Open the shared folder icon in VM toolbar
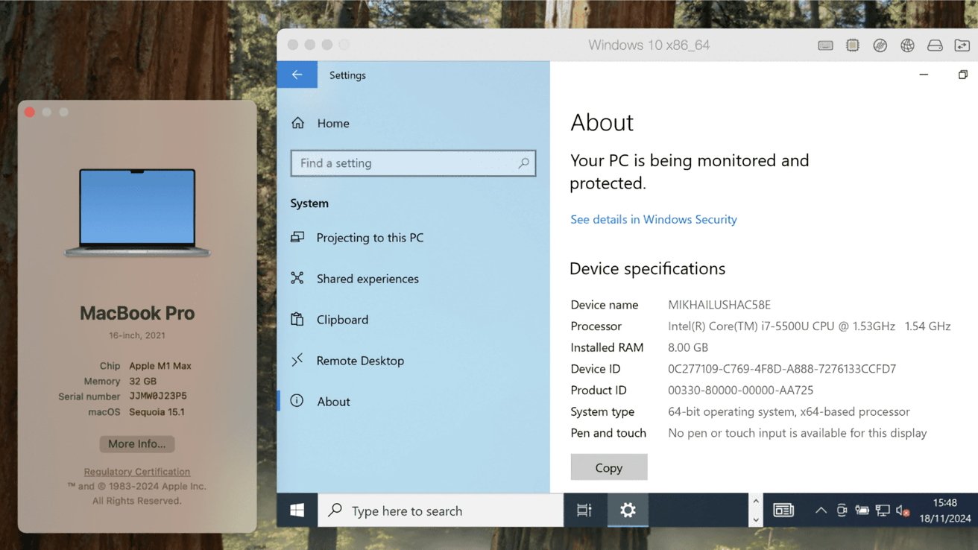The height and width of the screenshot is (550, 978). 962,45
